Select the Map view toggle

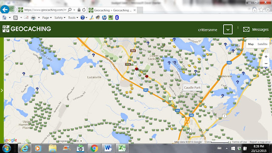click(251, 44)
